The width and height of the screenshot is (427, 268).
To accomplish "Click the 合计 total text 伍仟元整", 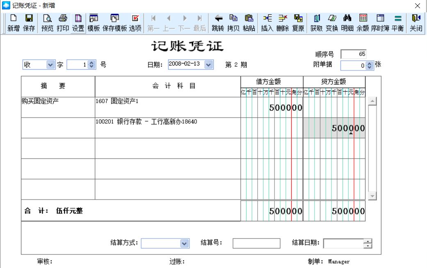I will (69, 211).
